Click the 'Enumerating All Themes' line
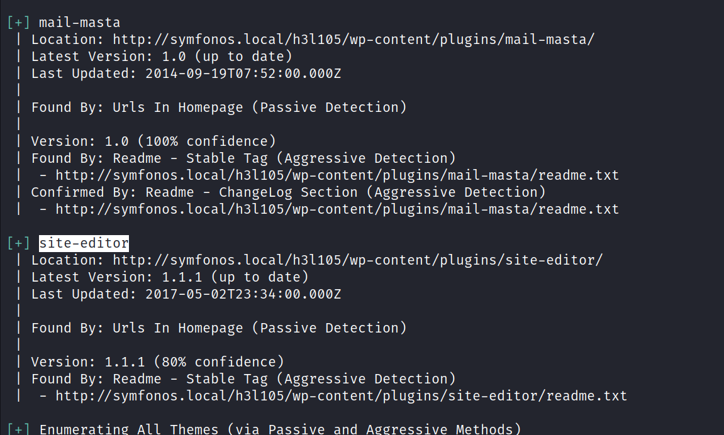Screen dimensions: 724x435 tap(280, 429)
